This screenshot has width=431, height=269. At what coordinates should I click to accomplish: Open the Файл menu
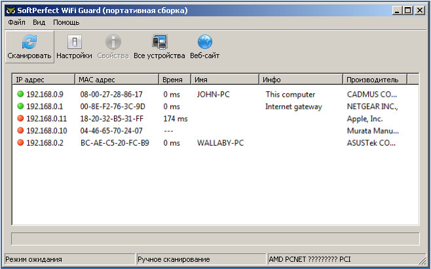(x=16, y=22)
